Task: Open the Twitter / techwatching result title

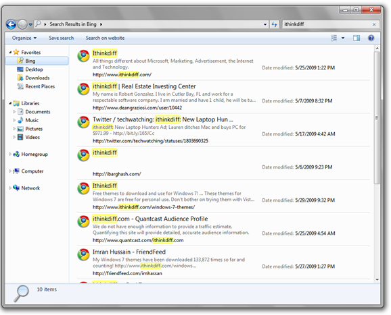Action: pos(163,119)
